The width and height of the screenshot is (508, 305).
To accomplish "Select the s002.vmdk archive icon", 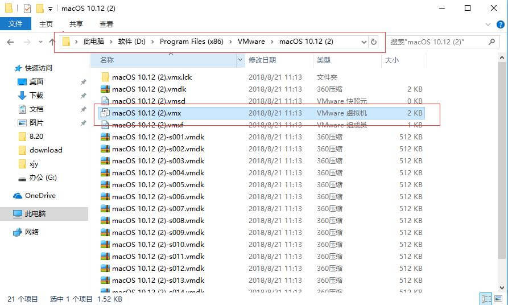I will [105, 149].
